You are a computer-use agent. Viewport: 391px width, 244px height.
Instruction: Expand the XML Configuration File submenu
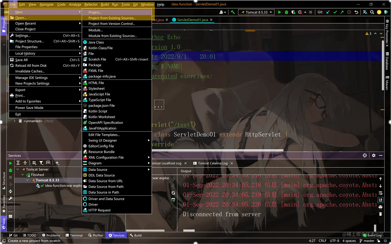[117, 158]
